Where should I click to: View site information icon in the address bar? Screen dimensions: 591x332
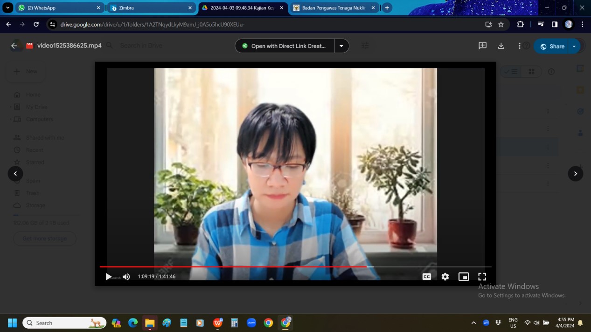[53, 24]
